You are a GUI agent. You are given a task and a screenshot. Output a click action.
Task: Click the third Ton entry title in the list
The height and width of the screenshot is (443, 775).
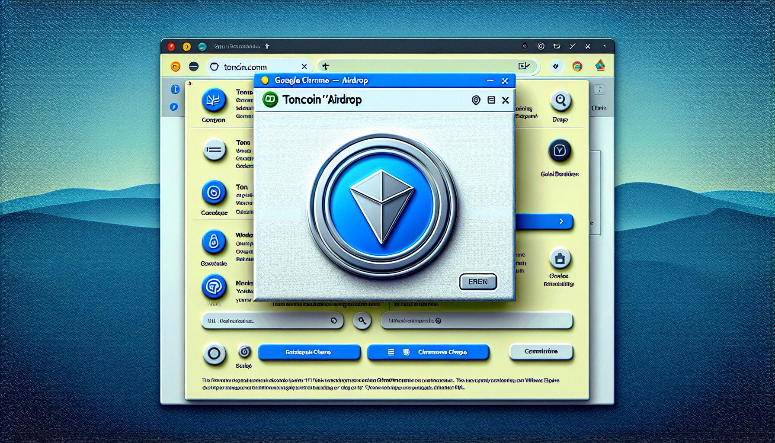242,187
